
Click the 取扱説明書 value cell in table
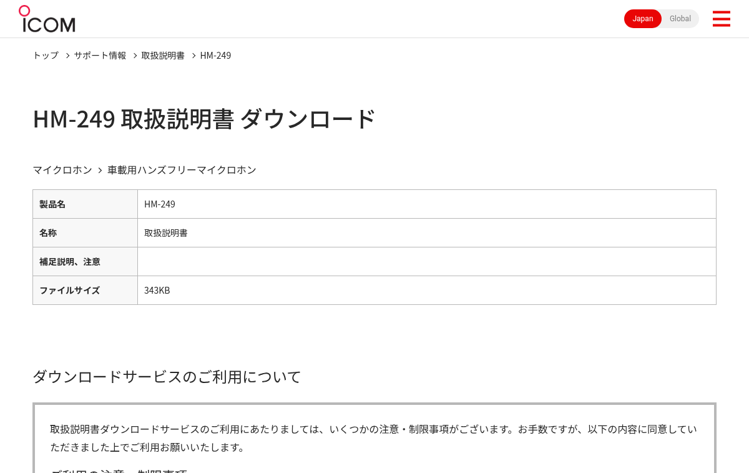click(x=427, y=233)
